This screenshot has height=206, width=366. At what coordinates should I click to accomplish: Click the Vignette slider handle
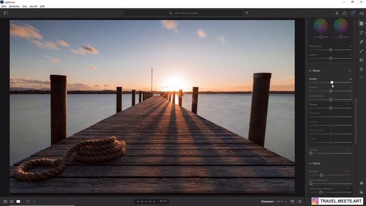click(x=331, y=108)
